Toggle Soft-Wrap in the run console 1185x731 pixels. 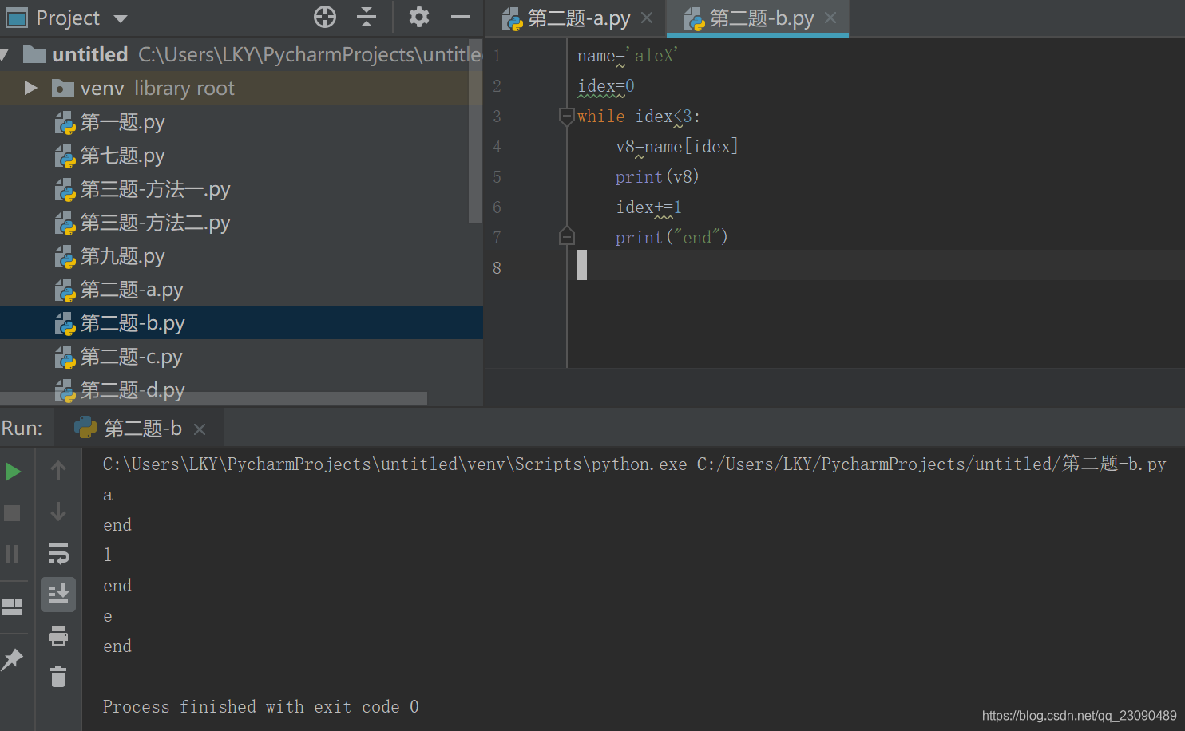(x=58, y=553)
